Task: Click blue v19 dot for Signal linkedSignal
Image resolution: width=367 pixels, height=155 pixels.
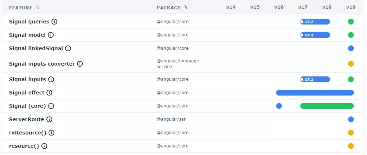Action: (x=350, y=49)
